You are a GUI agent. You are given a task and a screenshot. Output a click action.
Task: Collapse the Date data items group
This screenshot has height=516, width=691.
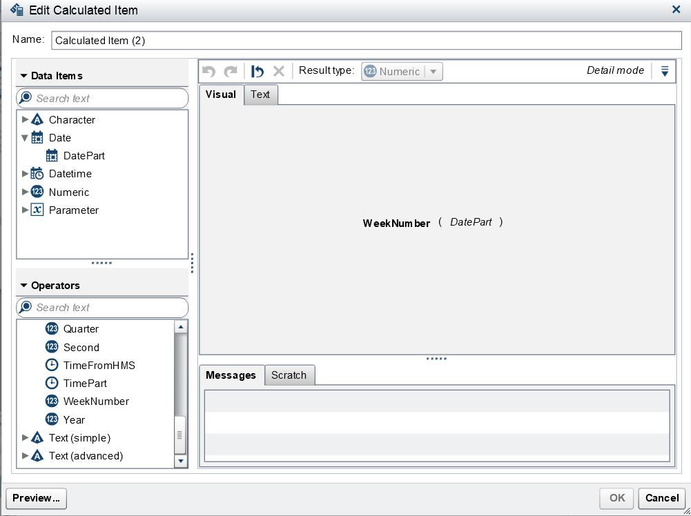point(25,138)
